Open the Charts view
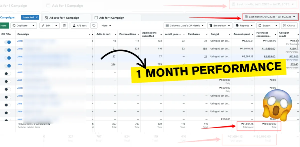Viewport: 300px width, 147px height. [289, 25]
